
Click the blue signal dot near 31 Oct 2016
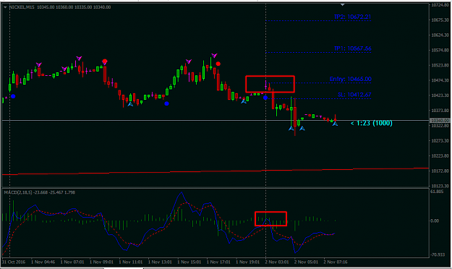click(13, 96)
